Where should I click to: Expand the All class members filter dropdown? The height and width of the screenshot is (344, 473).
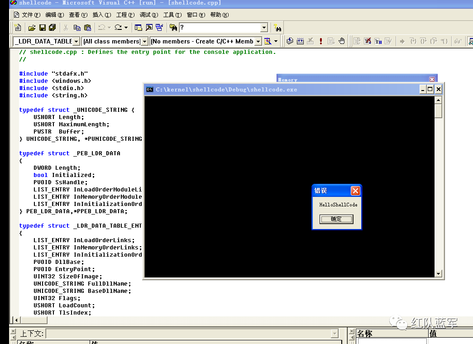tap(144, 41)
